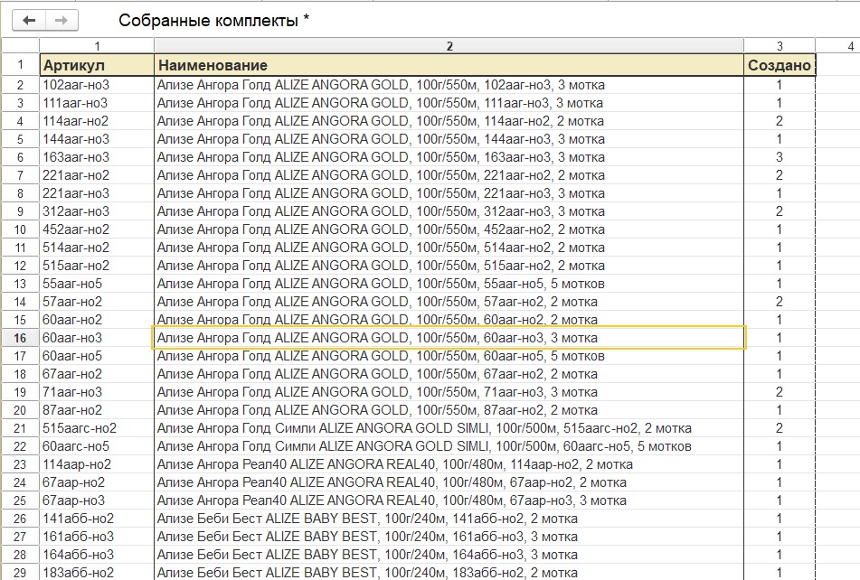Click the Создано value in row 21
Viewport: 860px width, 580px height.
[780, 428]
